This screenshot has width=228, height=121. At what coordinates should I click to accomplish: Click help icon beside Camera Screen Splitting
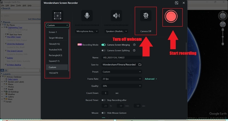134,51
